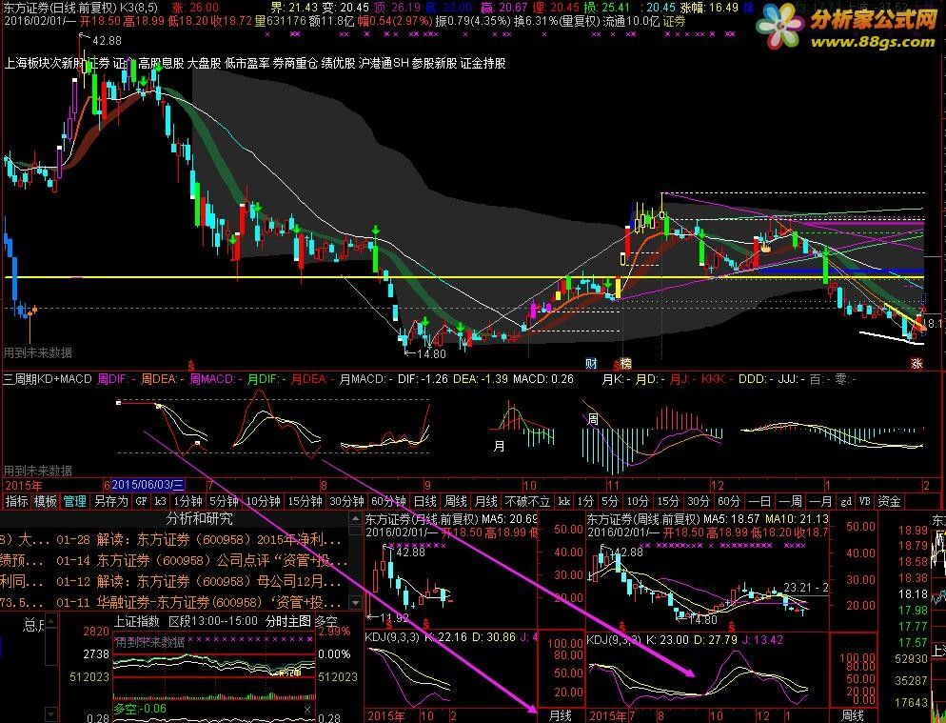The image size is (946, 723).
Task: Click the 多空 label next to 分时主图
Action: pyautogui.click(x=326, y=621)
